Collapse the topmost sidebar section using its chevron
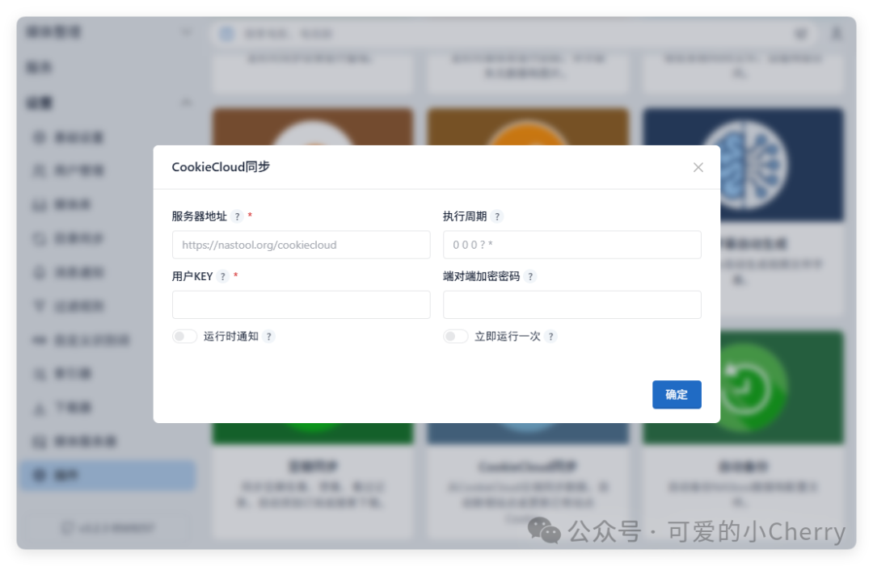 (x=186, y=31)
